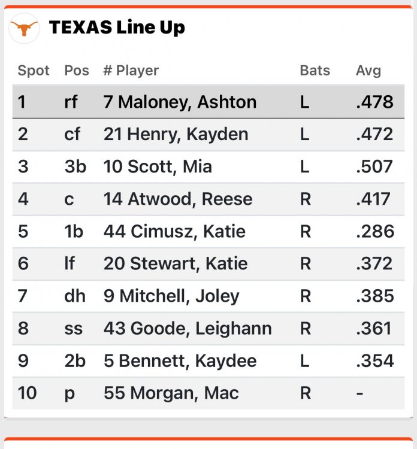Open player Henry, Kayden
The width and height of the screenshot is (417, 449).
pyautogui.click(x=176, y=134)
